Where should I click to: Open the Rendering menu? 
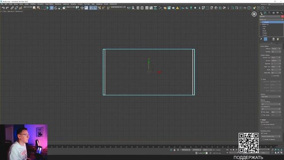(58, 4)
